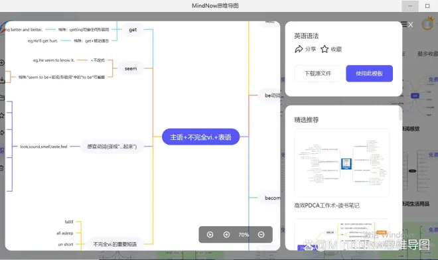Select the 'seem' mind map node
This screenshot has width=438, height=260.
(131, 68)
